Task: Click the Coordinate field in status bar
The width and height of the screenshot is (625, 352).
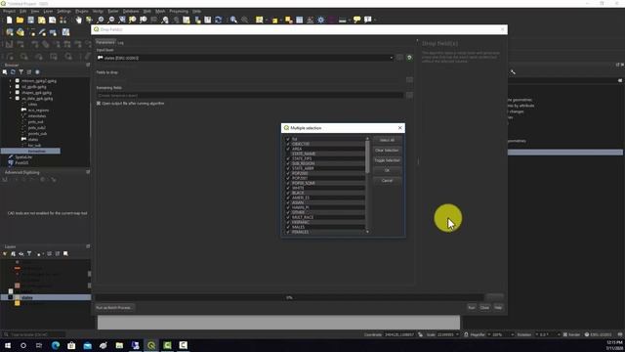Action: click(399, 334)
